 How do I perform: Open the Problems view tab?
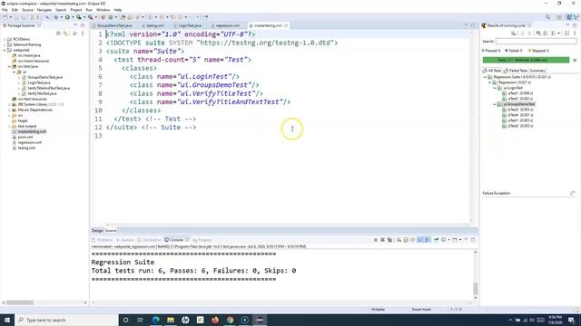[x=103, y=240]
